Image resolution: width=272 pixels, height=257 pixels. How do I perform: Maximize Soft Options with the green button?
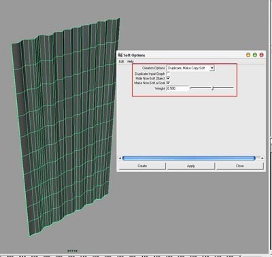point(255,55)
